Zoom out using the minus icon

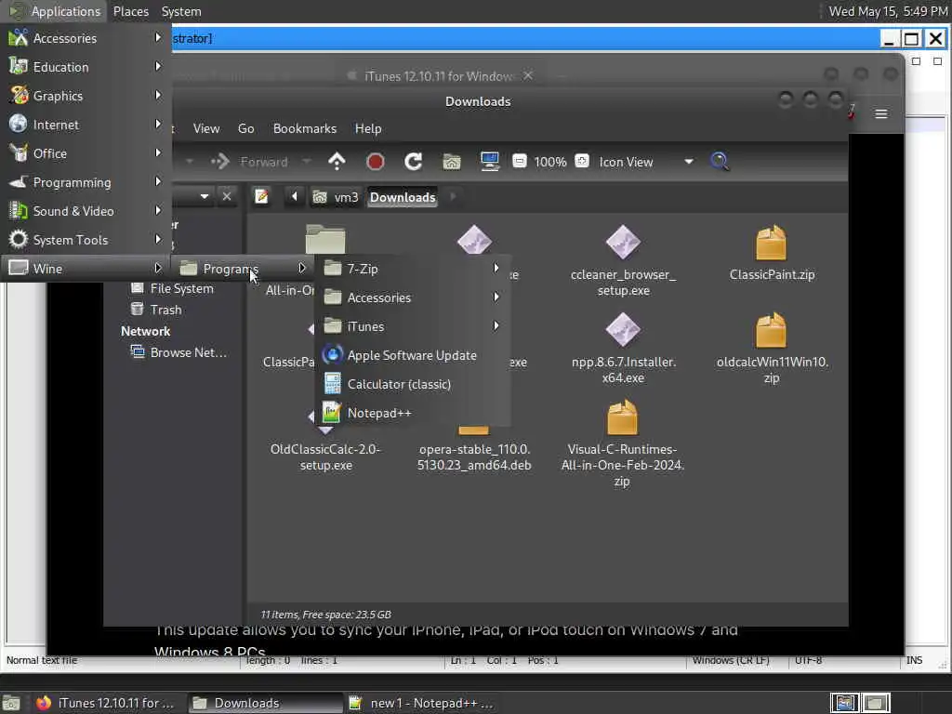[519, 162]
